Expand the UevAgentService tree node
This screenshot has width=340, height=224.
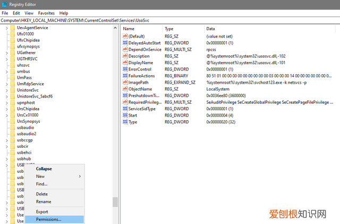pyautogui.click(x=6, y=28)
